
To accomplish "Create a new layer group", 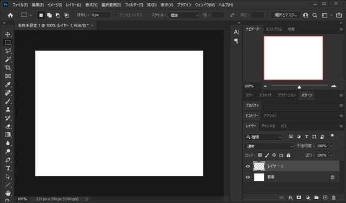I will tap(316, 198).
